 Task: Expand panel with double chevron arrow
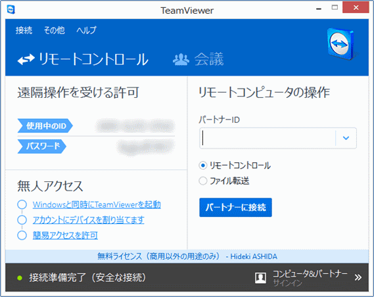click(x=358, y=277)
